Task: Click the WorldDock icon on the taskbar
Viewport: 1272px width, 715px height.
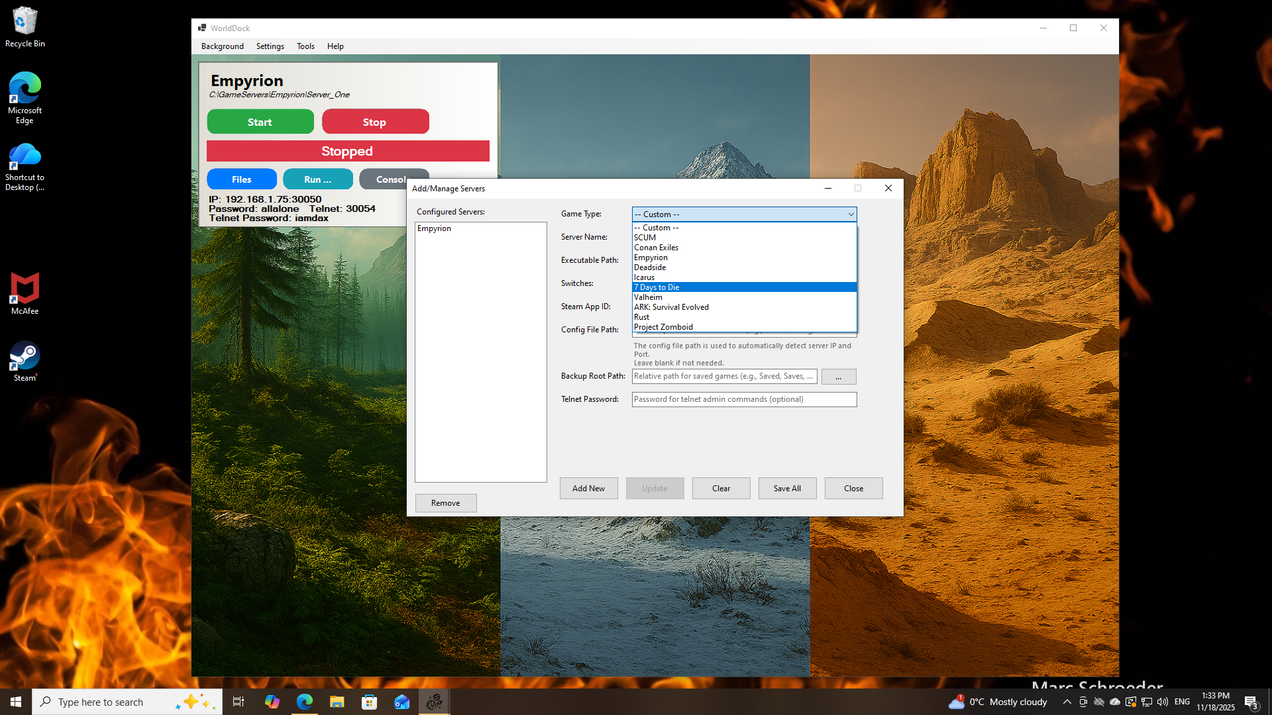Action: [434, 701]
